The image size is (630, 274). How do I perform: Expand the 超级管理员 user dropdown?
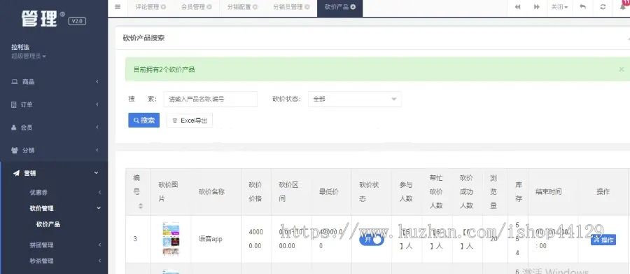click(x=28, y=56)
